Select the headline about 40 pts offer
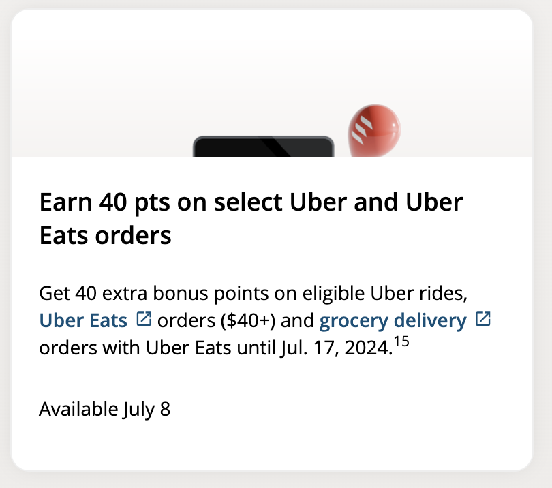552x488 pixels. [251, 217]
